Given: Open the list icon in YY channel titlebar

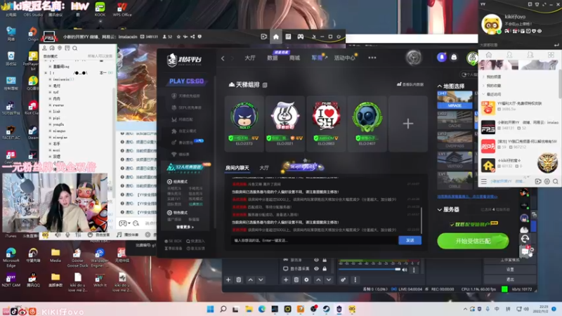Looking at the screenshot, I should point(288,37).
